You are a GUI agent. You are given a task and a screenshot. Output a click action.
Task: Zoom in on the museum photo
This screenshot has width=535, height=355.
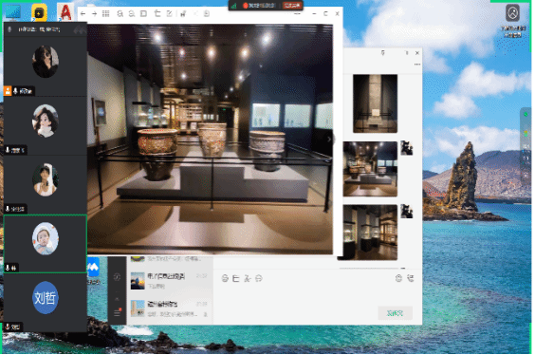(120, 13)
